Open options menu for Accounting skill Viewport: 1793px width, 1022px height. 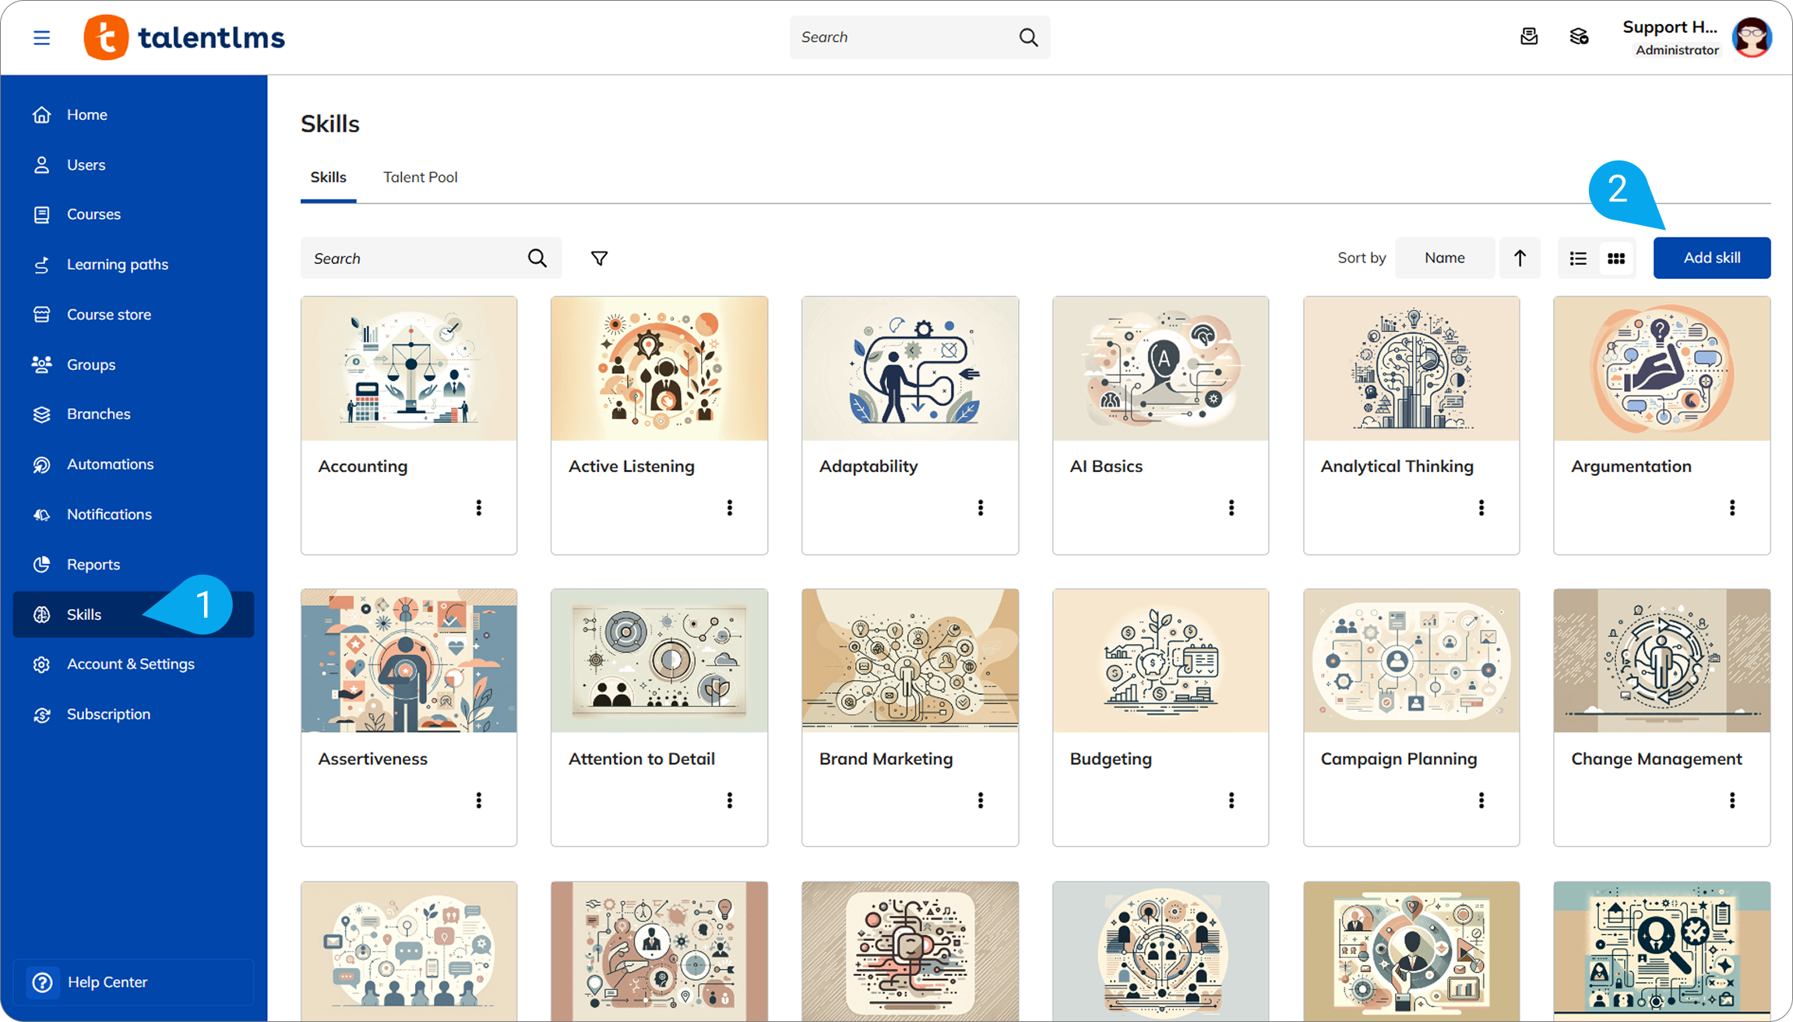tap(479, 508)
